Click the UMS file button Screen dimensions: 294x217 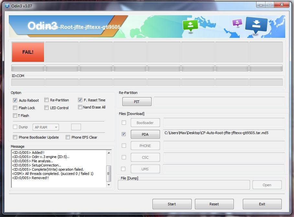145,169
